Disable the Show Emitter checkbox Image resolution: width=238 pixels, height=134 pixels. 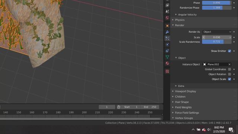click(x=229, y=51)
